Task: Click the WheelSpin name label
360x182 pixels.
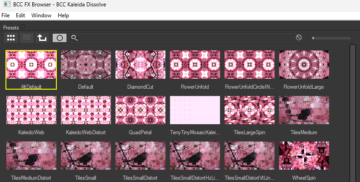Action: click(x=304, y=178)
